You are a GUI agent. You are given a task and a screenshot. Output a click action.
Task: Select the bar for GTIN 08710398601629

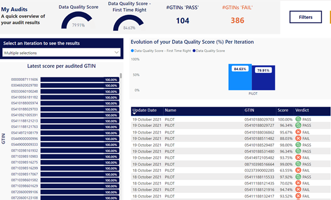80,186
